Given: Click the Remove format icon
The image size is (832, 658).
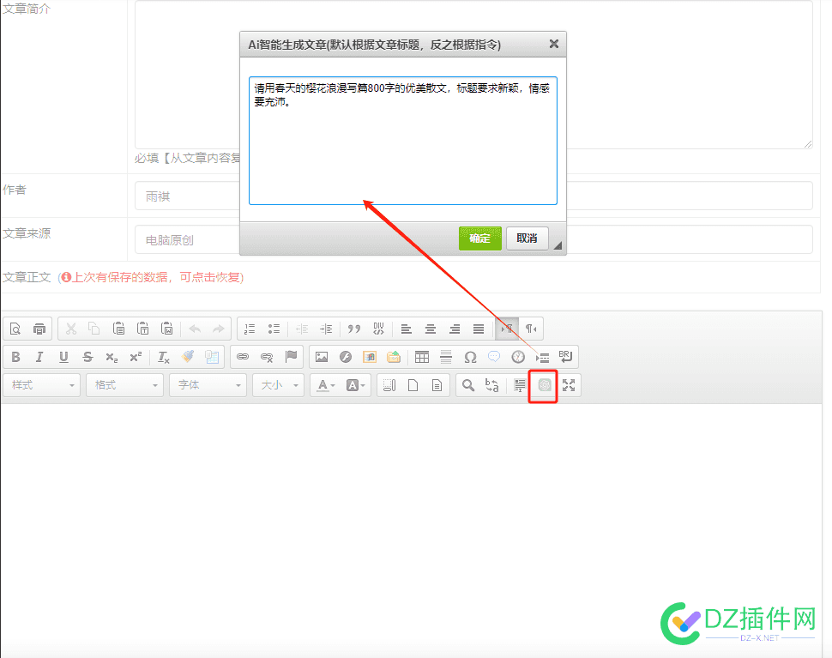Looking at the screenshot, I should 164,357.
